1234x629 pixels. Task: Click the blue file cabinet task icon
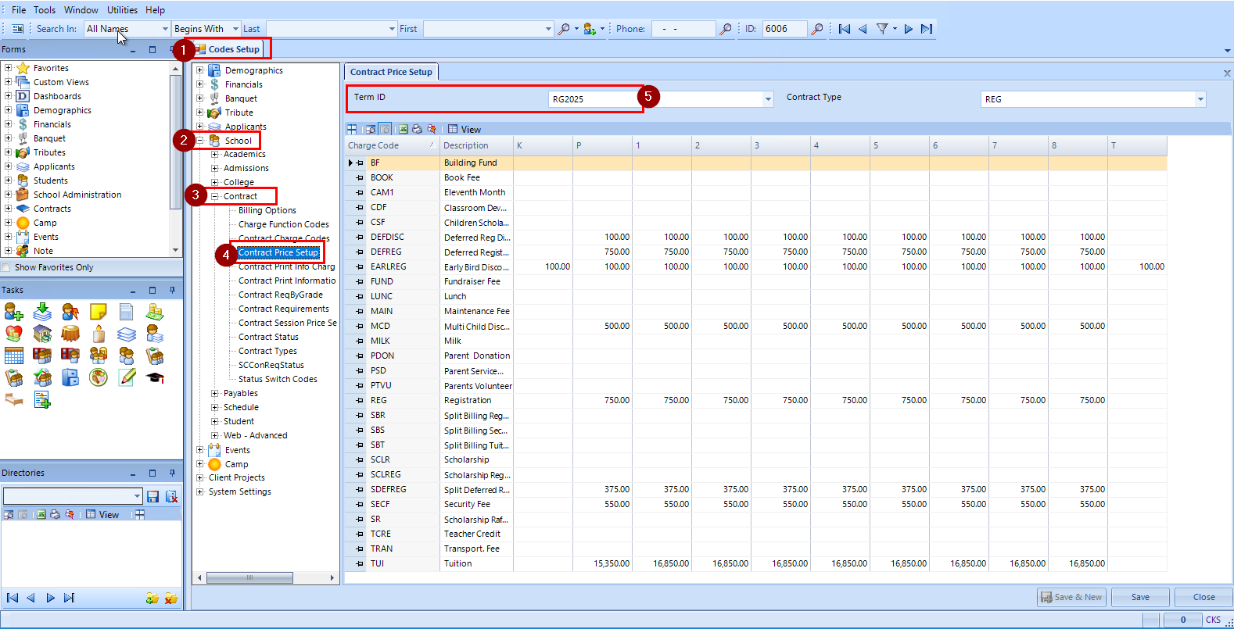point(70,378)
